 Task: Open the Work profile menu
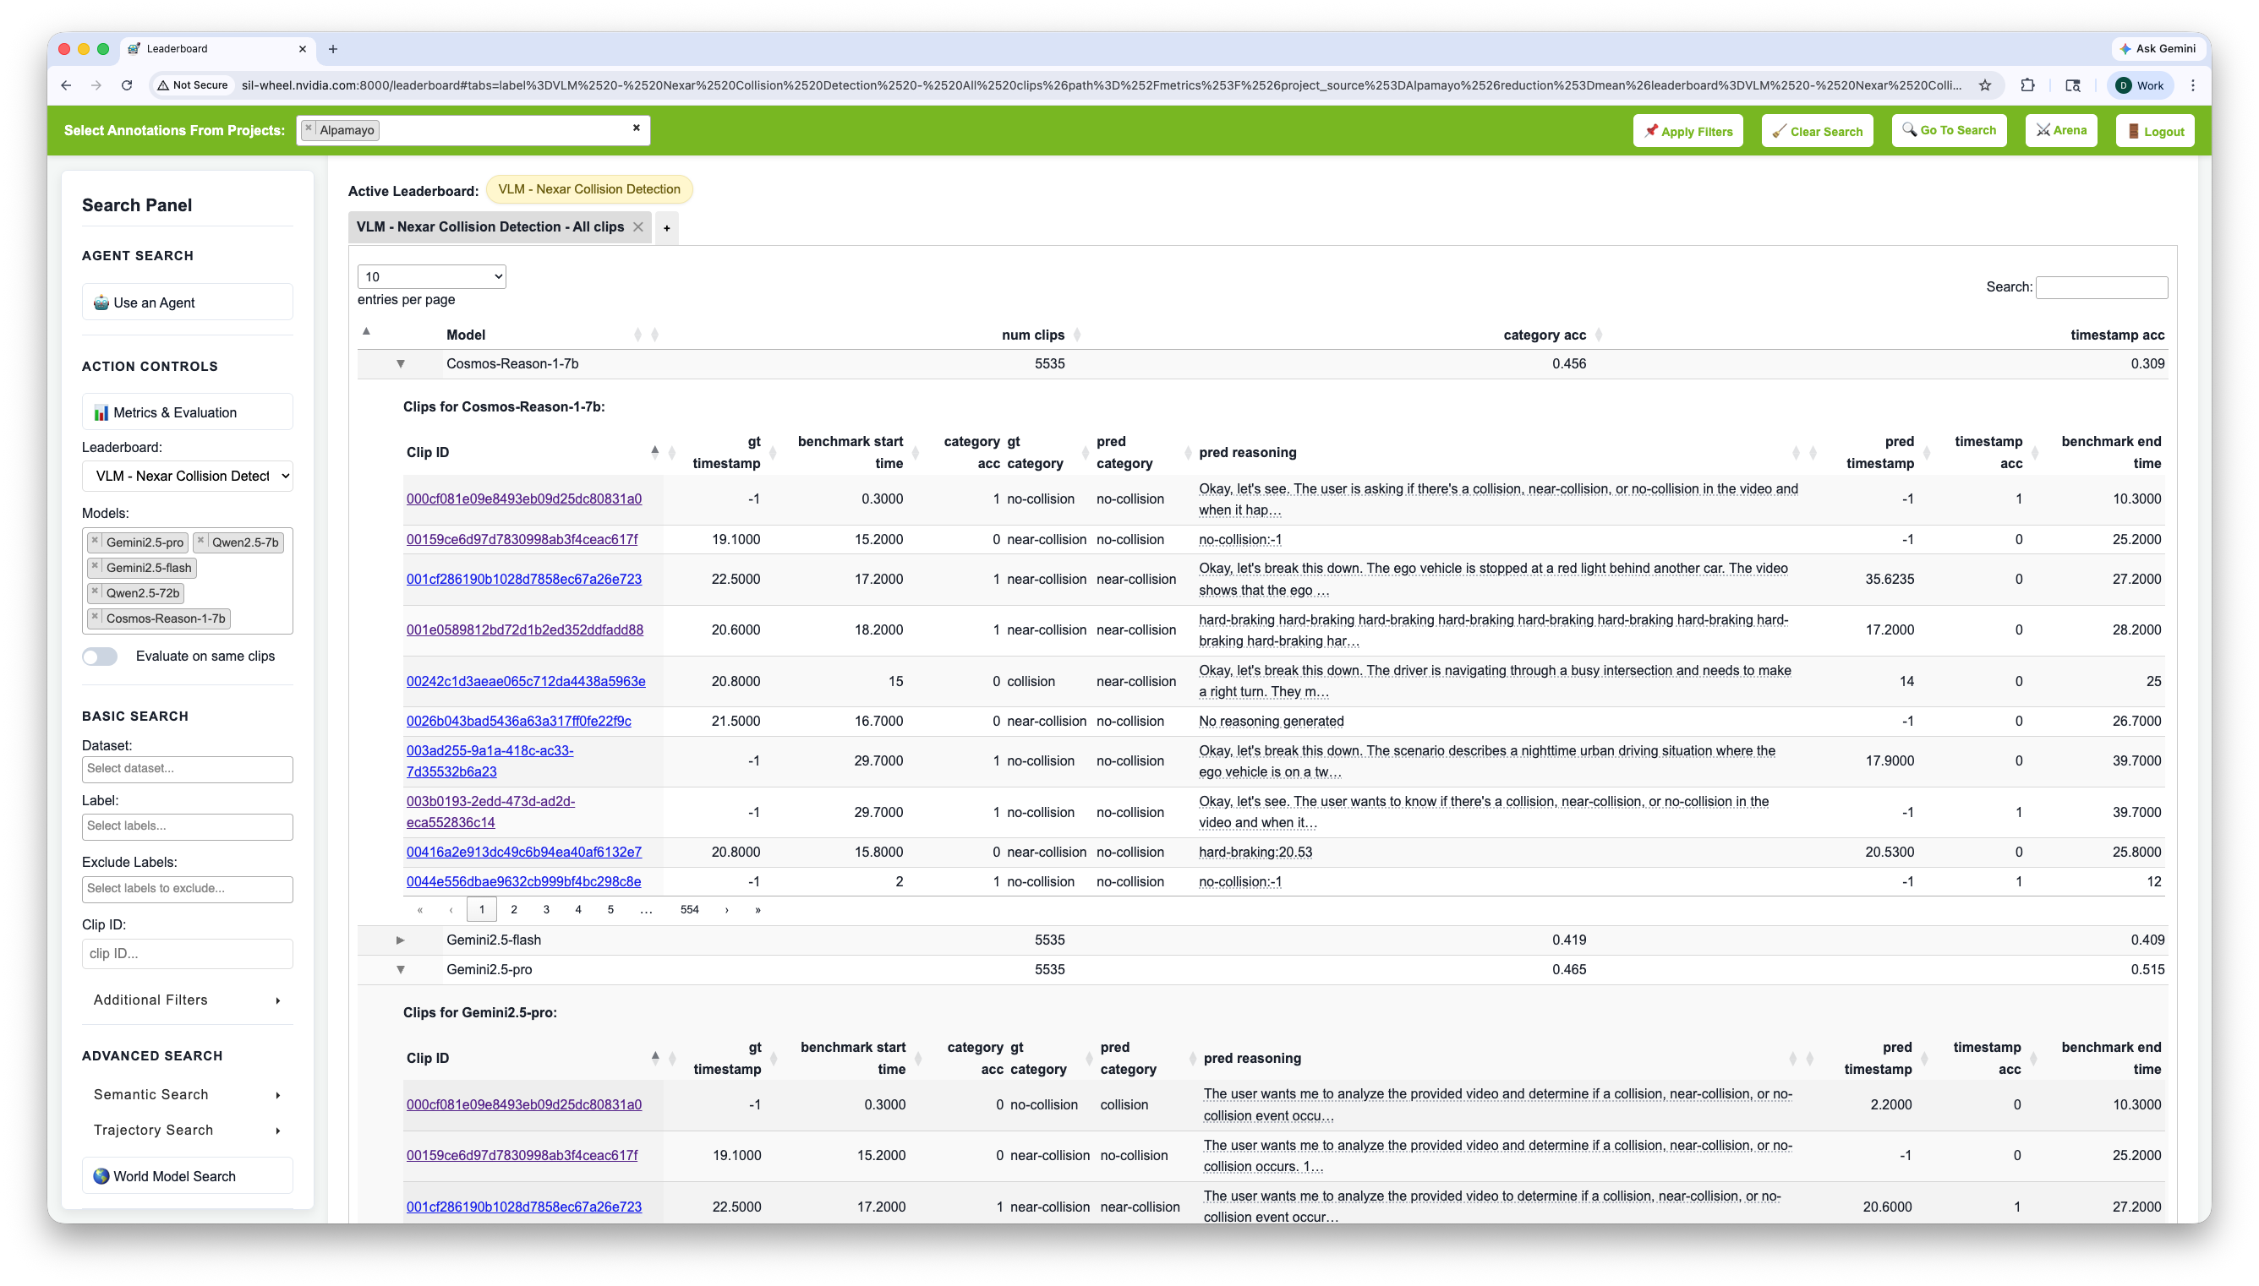pyautogui.click(x=2139, y=85)
